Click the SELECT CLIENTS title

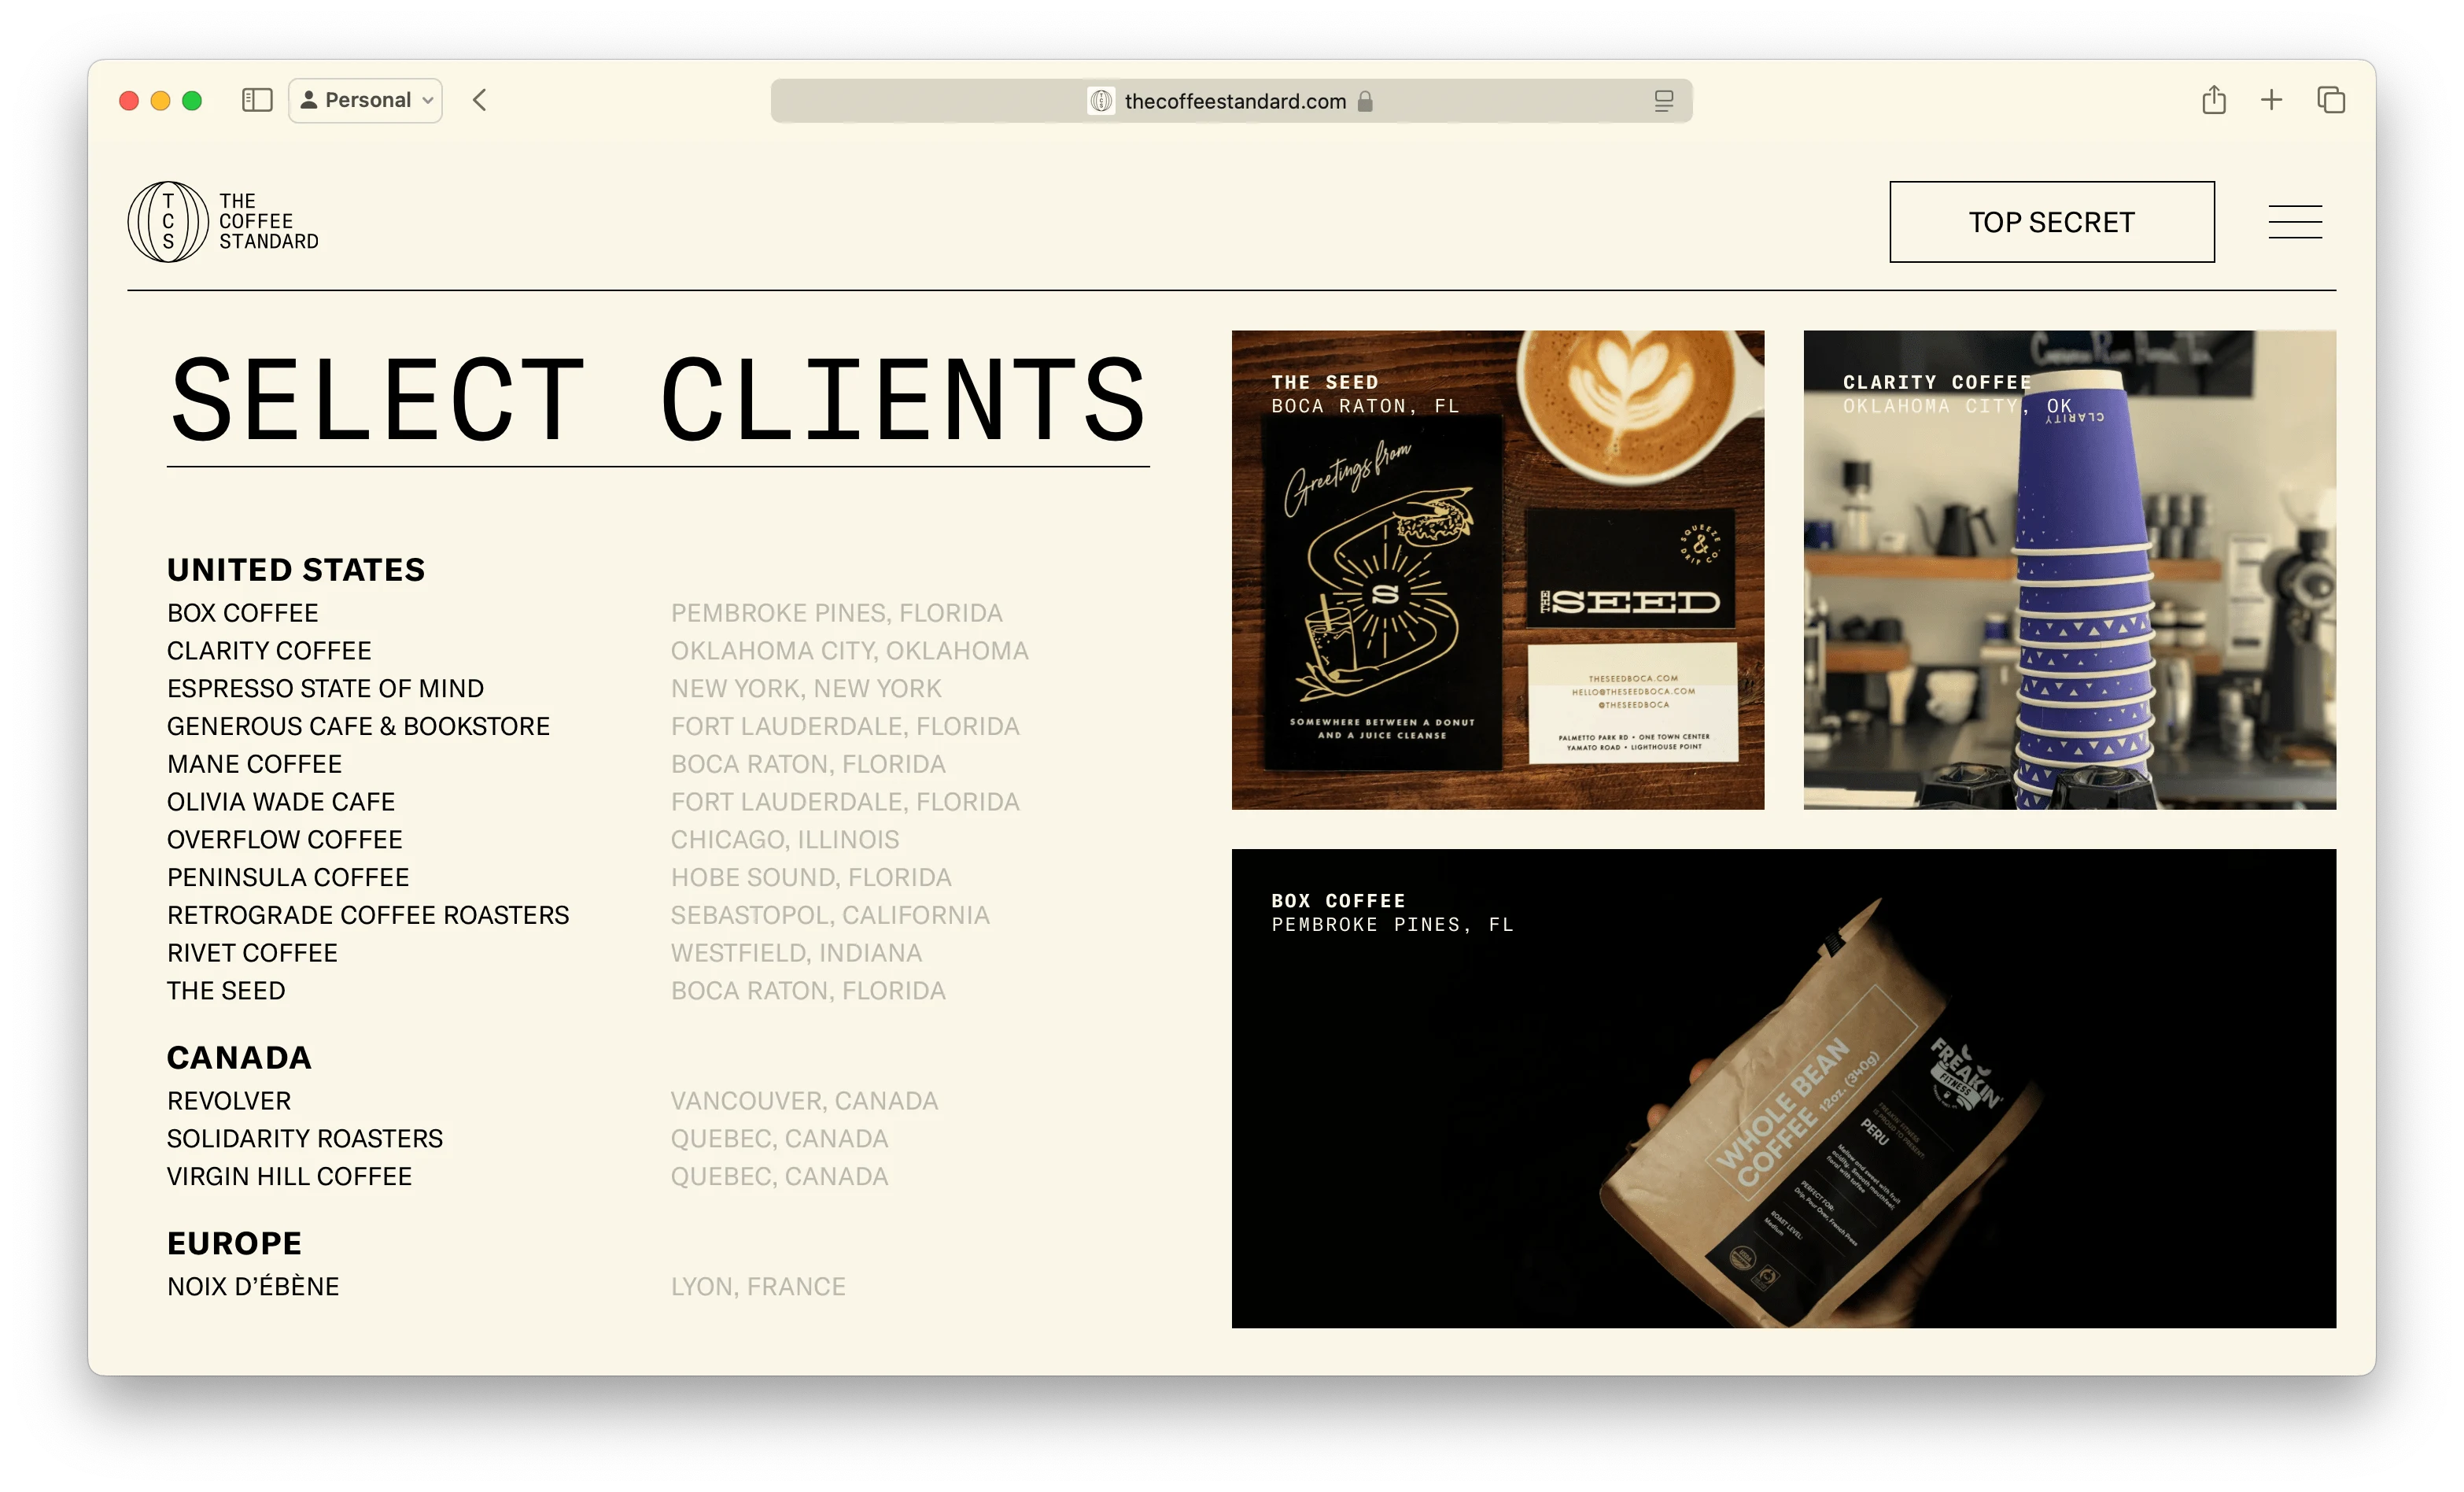click(x=658, y=400)
